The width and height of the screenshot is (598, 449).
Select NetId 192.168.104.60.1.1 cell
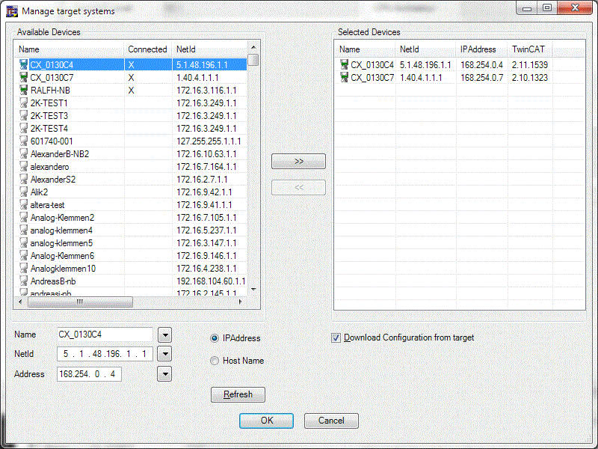coord(211,281)
